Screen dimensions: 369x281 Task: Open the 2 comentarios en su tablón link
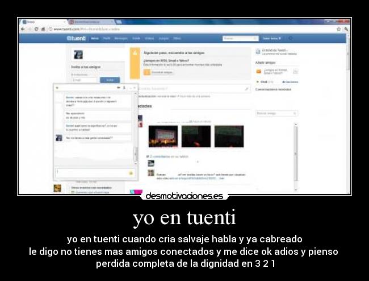169,156
